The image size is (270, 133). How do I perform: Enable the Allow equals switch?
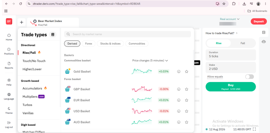[x=249, y=77]
